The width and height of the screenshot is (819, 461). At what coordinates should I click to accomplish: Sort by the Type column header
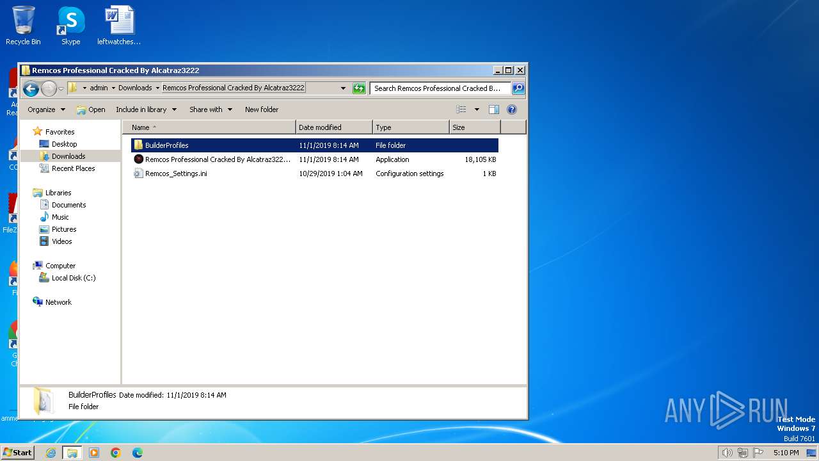click(x=411, y=127)
